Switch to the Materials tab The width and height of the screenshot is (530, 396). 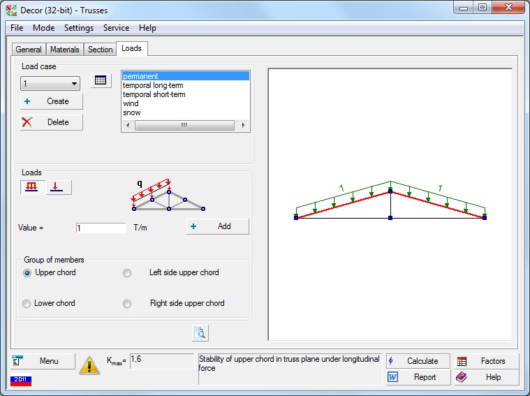point(64,50)
